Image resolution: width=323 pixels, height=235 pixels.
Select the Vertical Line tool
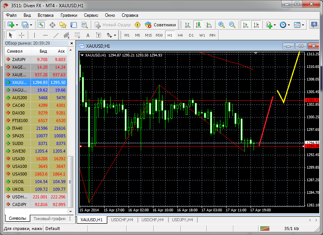34,35
